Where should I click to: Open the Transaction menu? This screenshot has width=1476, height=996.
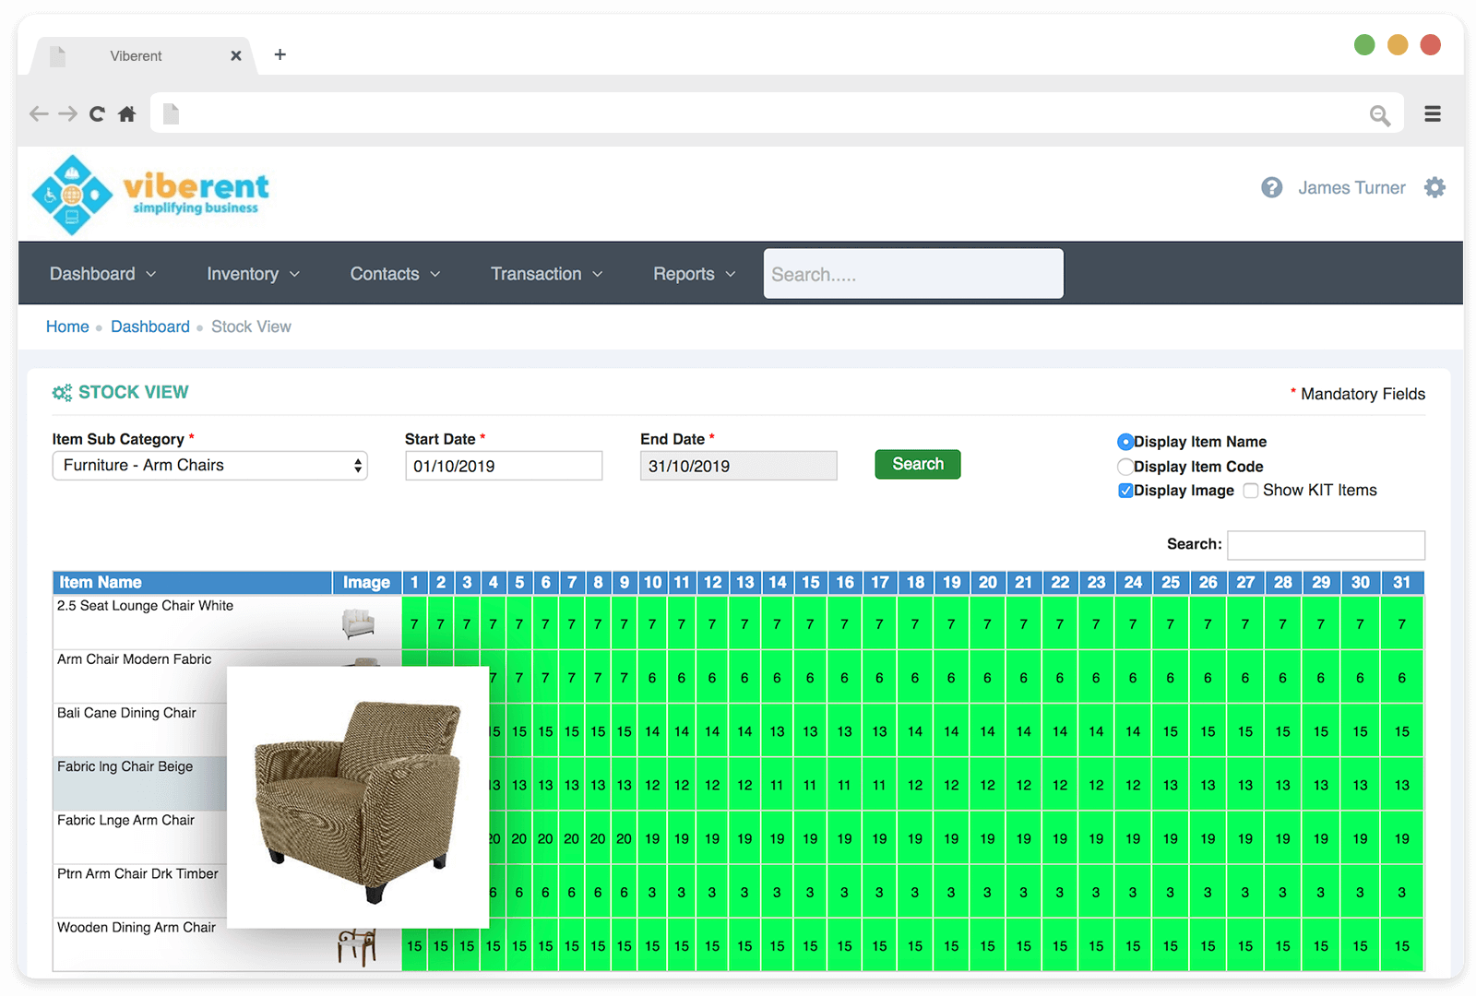tap(546, 274)
